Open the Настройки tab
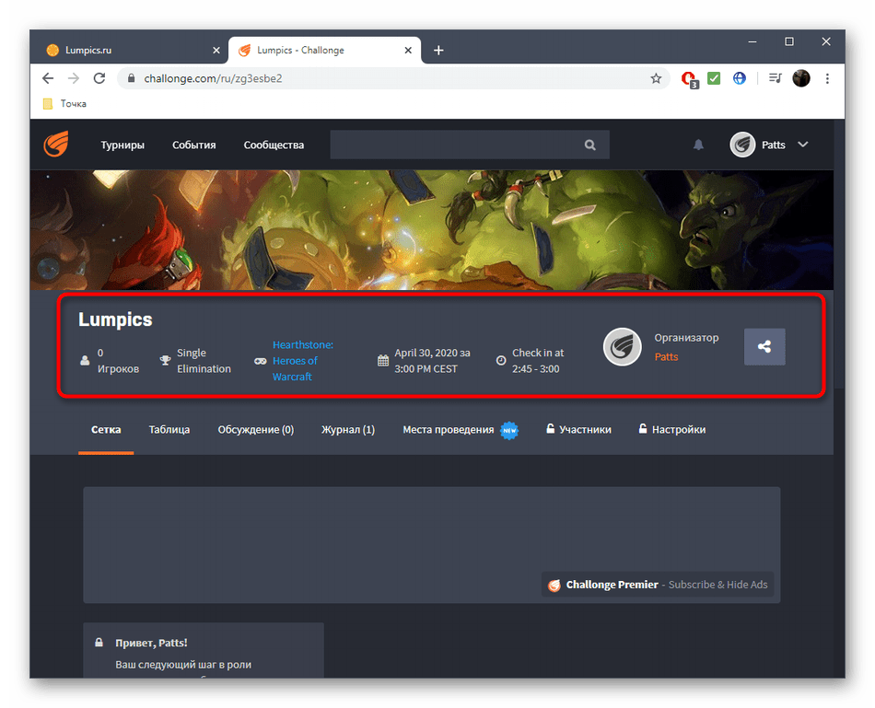875x708 pixels. [x=672, y=430]
